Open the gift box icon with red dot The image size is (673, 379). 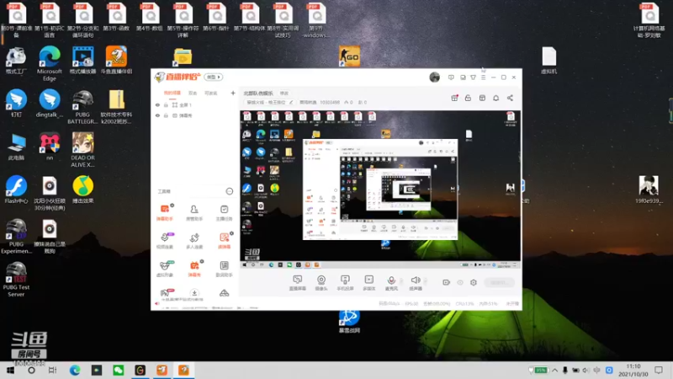point(454,98)
